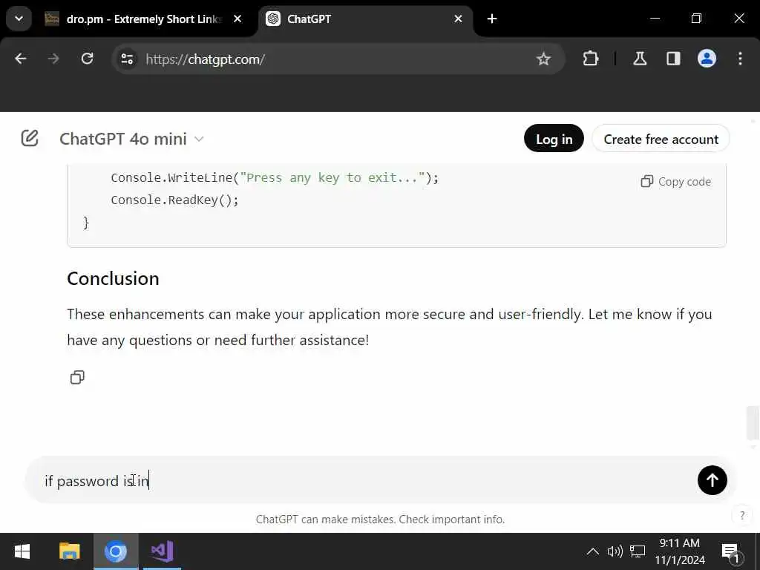Bookmark this page with the star
The height and width of the screenshot is (570, 760).
(x=543, y=59)
